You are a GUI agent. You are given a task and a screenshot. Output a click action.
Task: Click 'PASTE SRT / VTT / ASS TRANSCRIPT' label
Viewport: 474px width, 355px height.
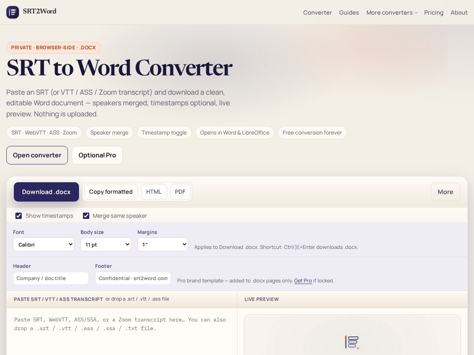point(58,299)
